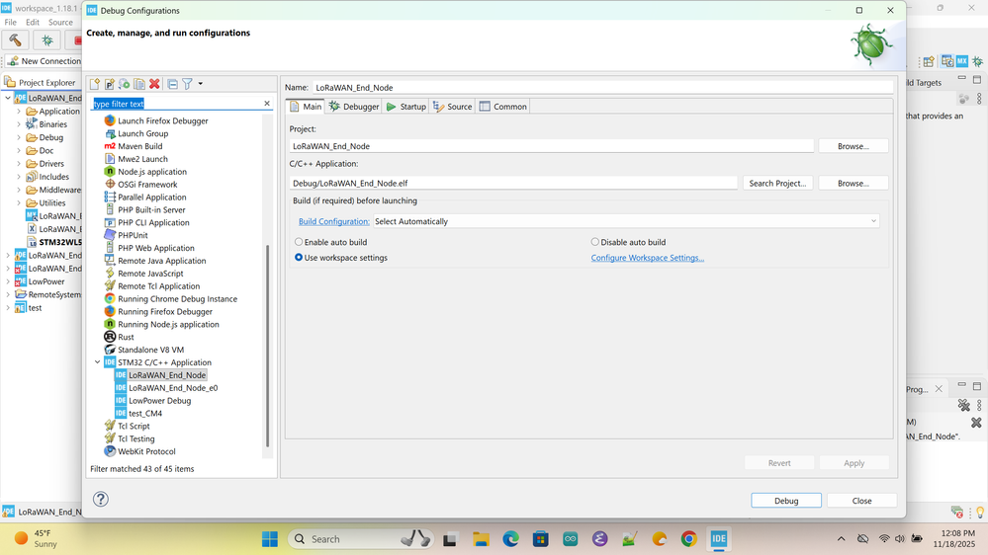Select Disable auto build radio

[x=628, y=242]
